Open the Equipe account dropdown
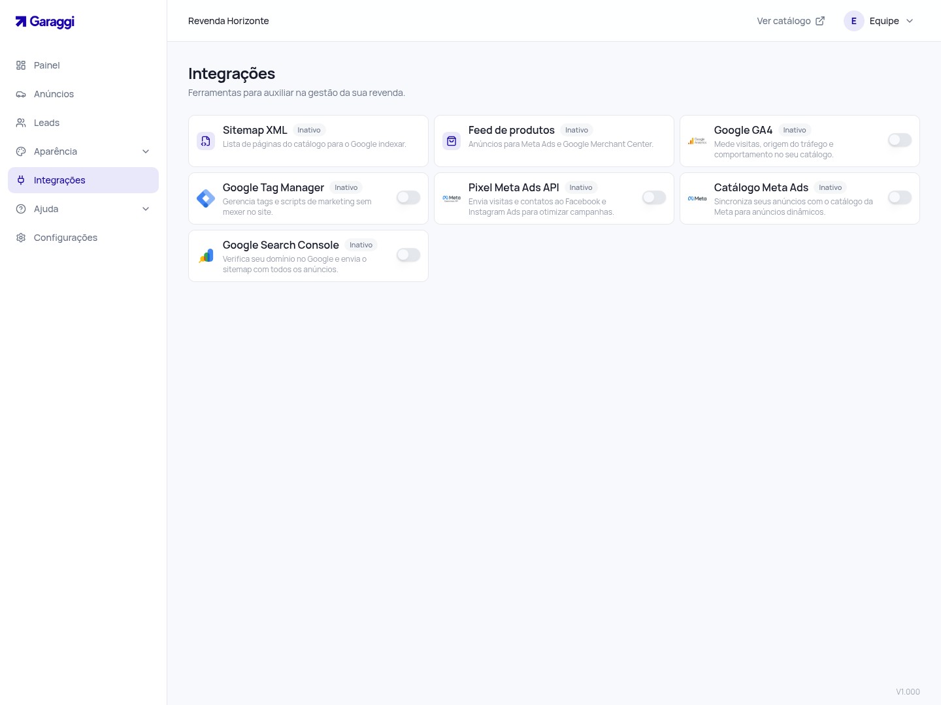Viewport: 941px width, 705px height. click(x=879, y=21)
